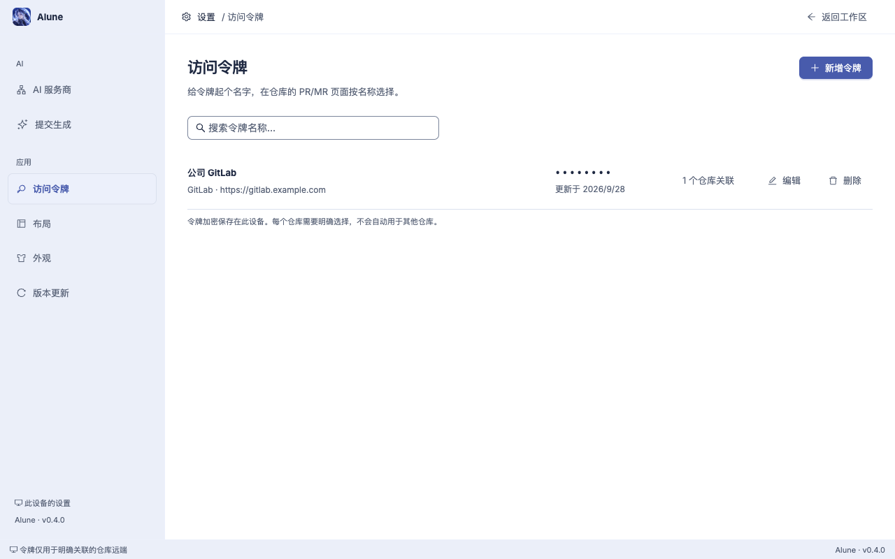Click the plus icon on 新增令牌 button
This screenshot has width=895, height=559.
coord(815,68)
